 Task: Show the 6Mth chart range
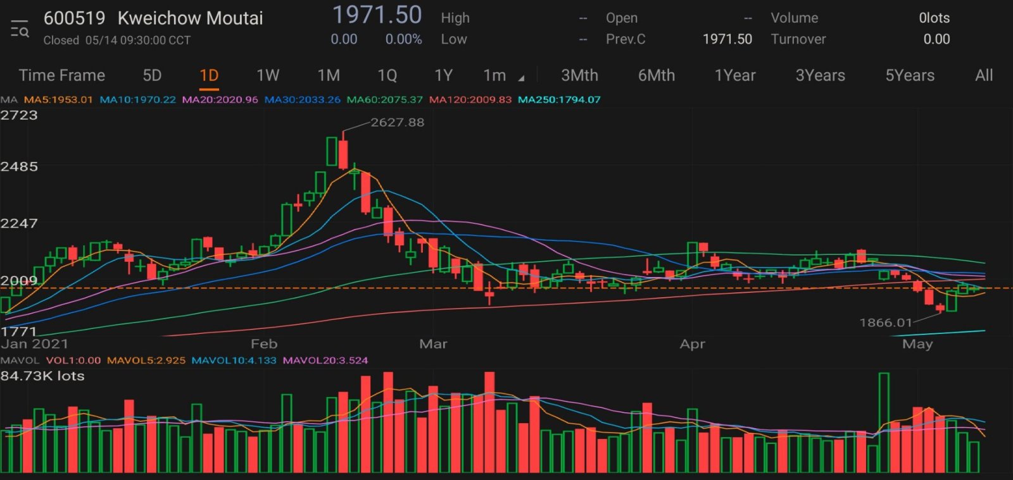(657, 75)
